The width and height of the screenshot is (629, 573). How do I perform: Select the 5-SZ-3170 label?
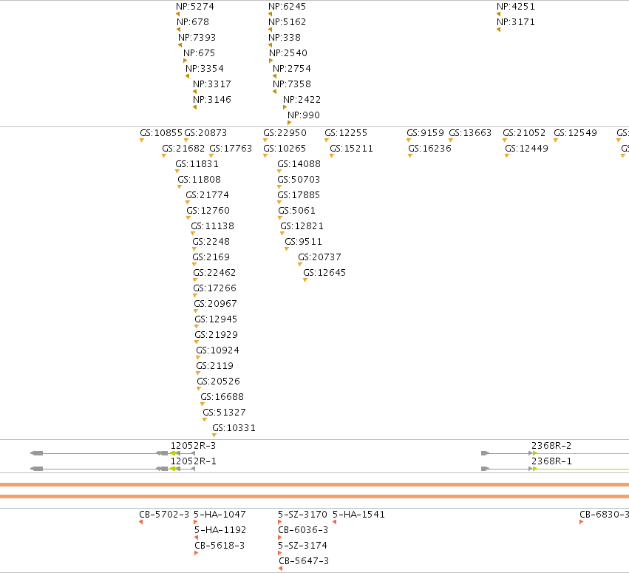point(302,515)
